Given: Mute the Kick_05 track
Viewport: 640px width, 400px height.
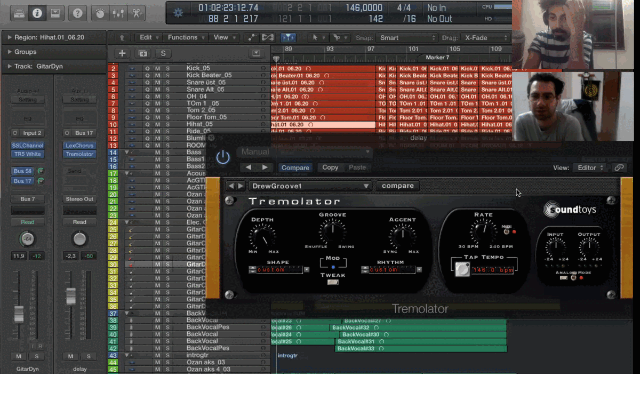Looking at the screenshot, I should [157, 68].
